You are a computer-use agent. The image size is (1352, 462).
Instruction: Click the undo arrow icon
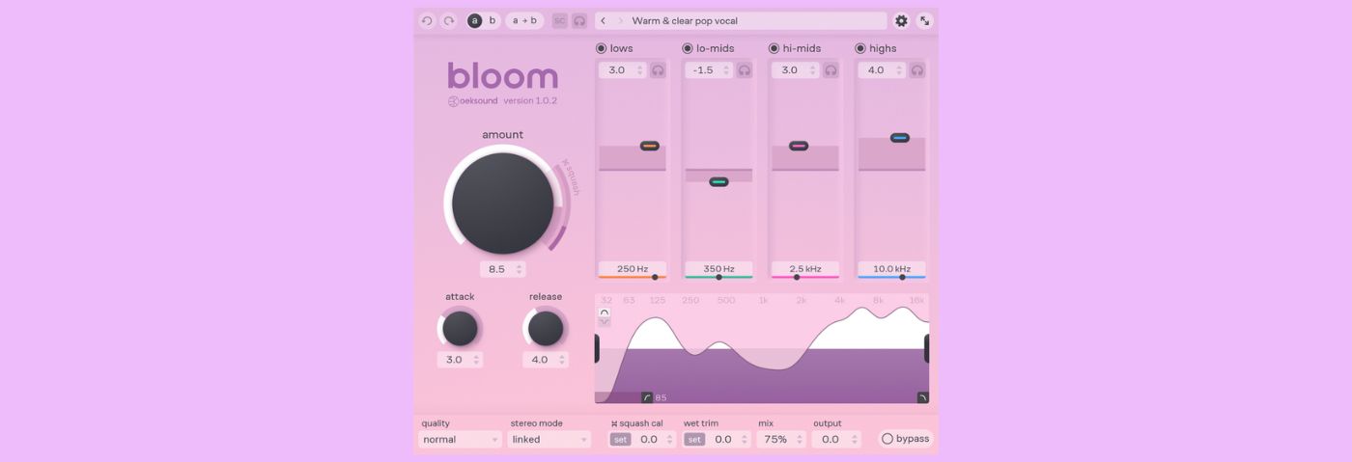(x=428, y=20)
